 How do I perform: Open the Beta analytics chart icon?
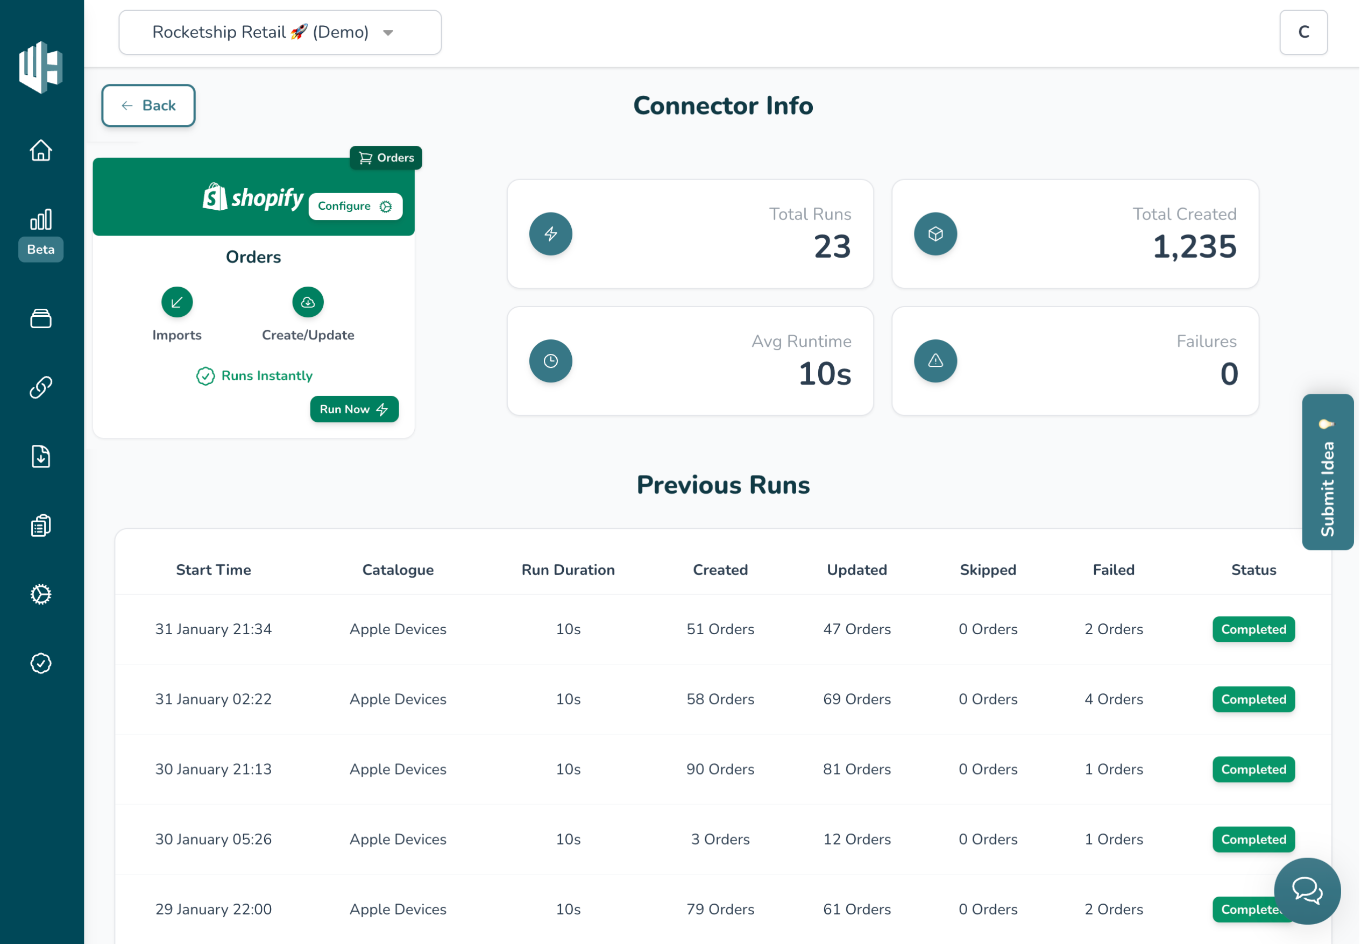(41, 221)
